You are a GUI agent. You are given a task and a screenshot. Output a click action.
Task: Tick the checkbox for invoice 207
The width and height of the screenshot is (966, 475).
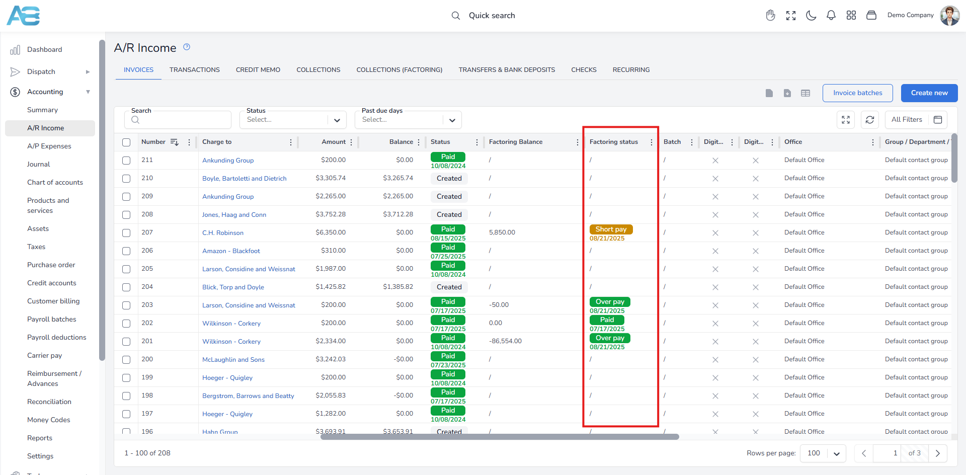(x=126, y=233)
